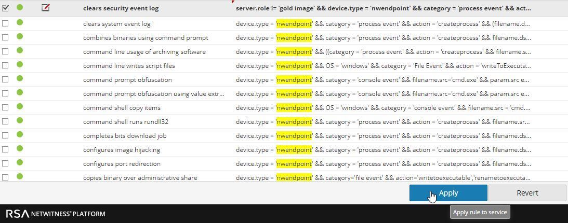Mark checkbox for copies binary over administrative share
The height and width of the screenshot is (223, 568).
coord(5,177)
